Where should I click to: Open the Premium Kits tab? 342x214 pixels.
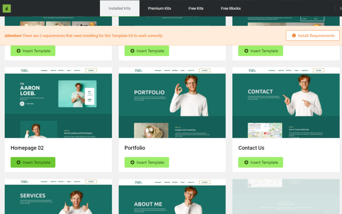click(159, 8)
